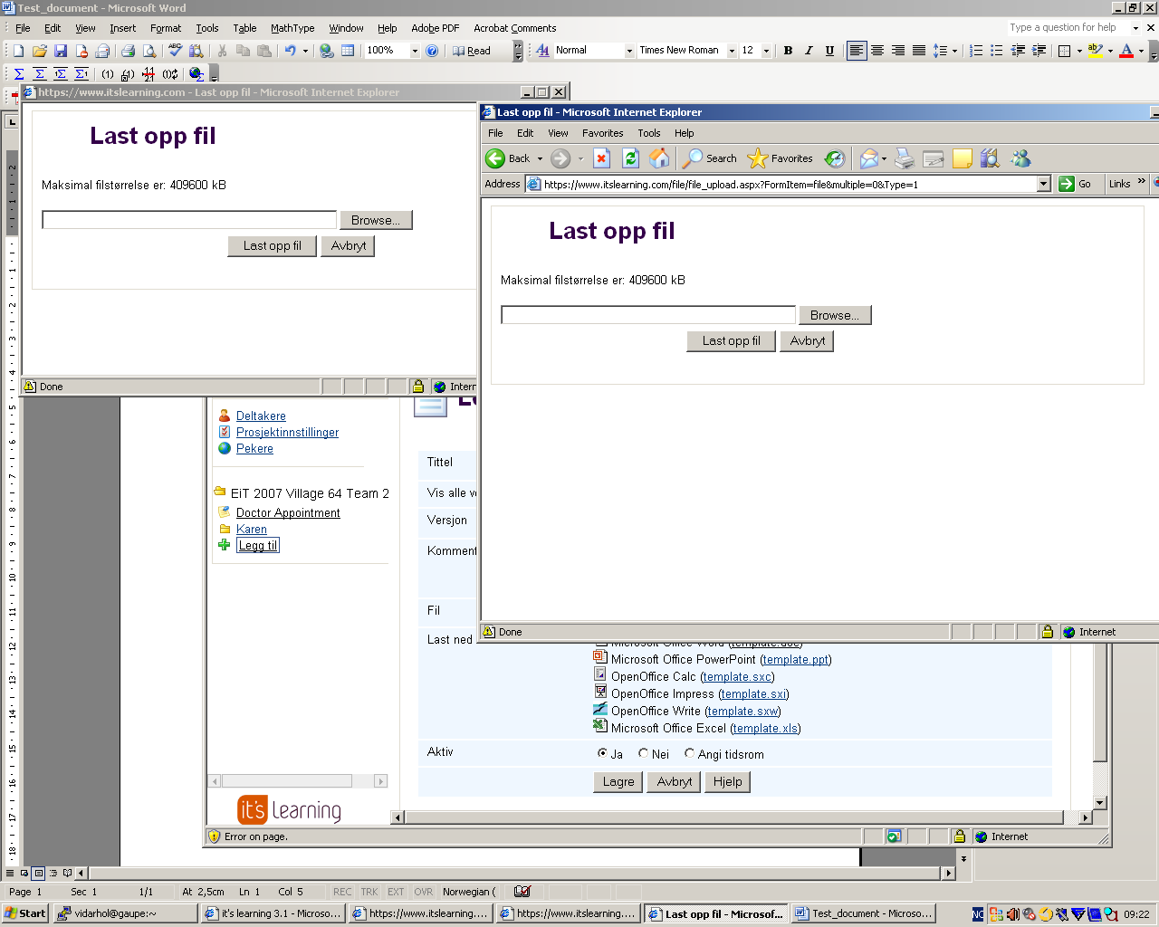The height and width of the screenshot is (927, 1159).
Task: Click Avbryt in the front upload window
Action: tap(807, 341)
